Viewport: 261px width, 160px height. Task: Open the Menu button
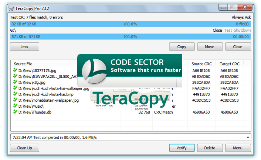coord(238,148)
